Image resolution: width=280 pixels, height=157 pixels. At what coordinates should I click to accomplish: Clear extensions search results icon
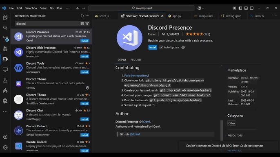click(82, 24)
